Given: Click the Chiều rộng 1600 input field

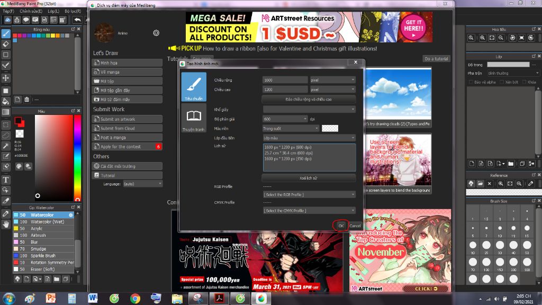Looking at the screenshot, I should pyautogui.click(x=285, y=80).
